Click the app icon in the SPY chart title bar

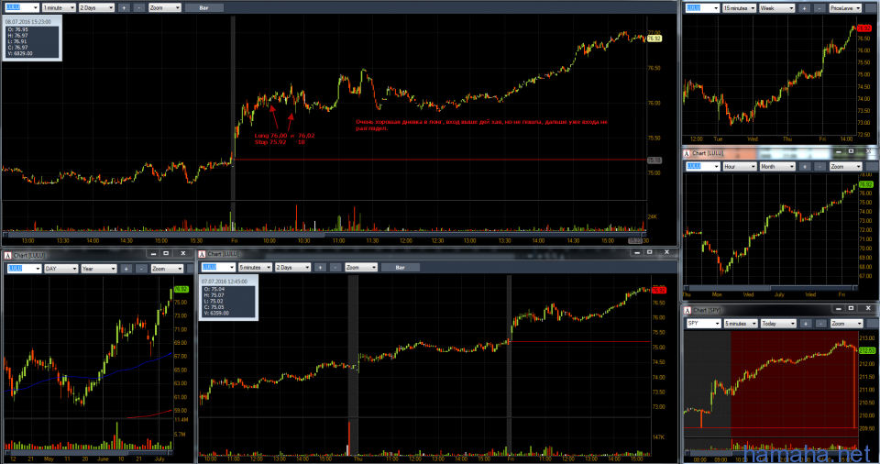(687, 310)
